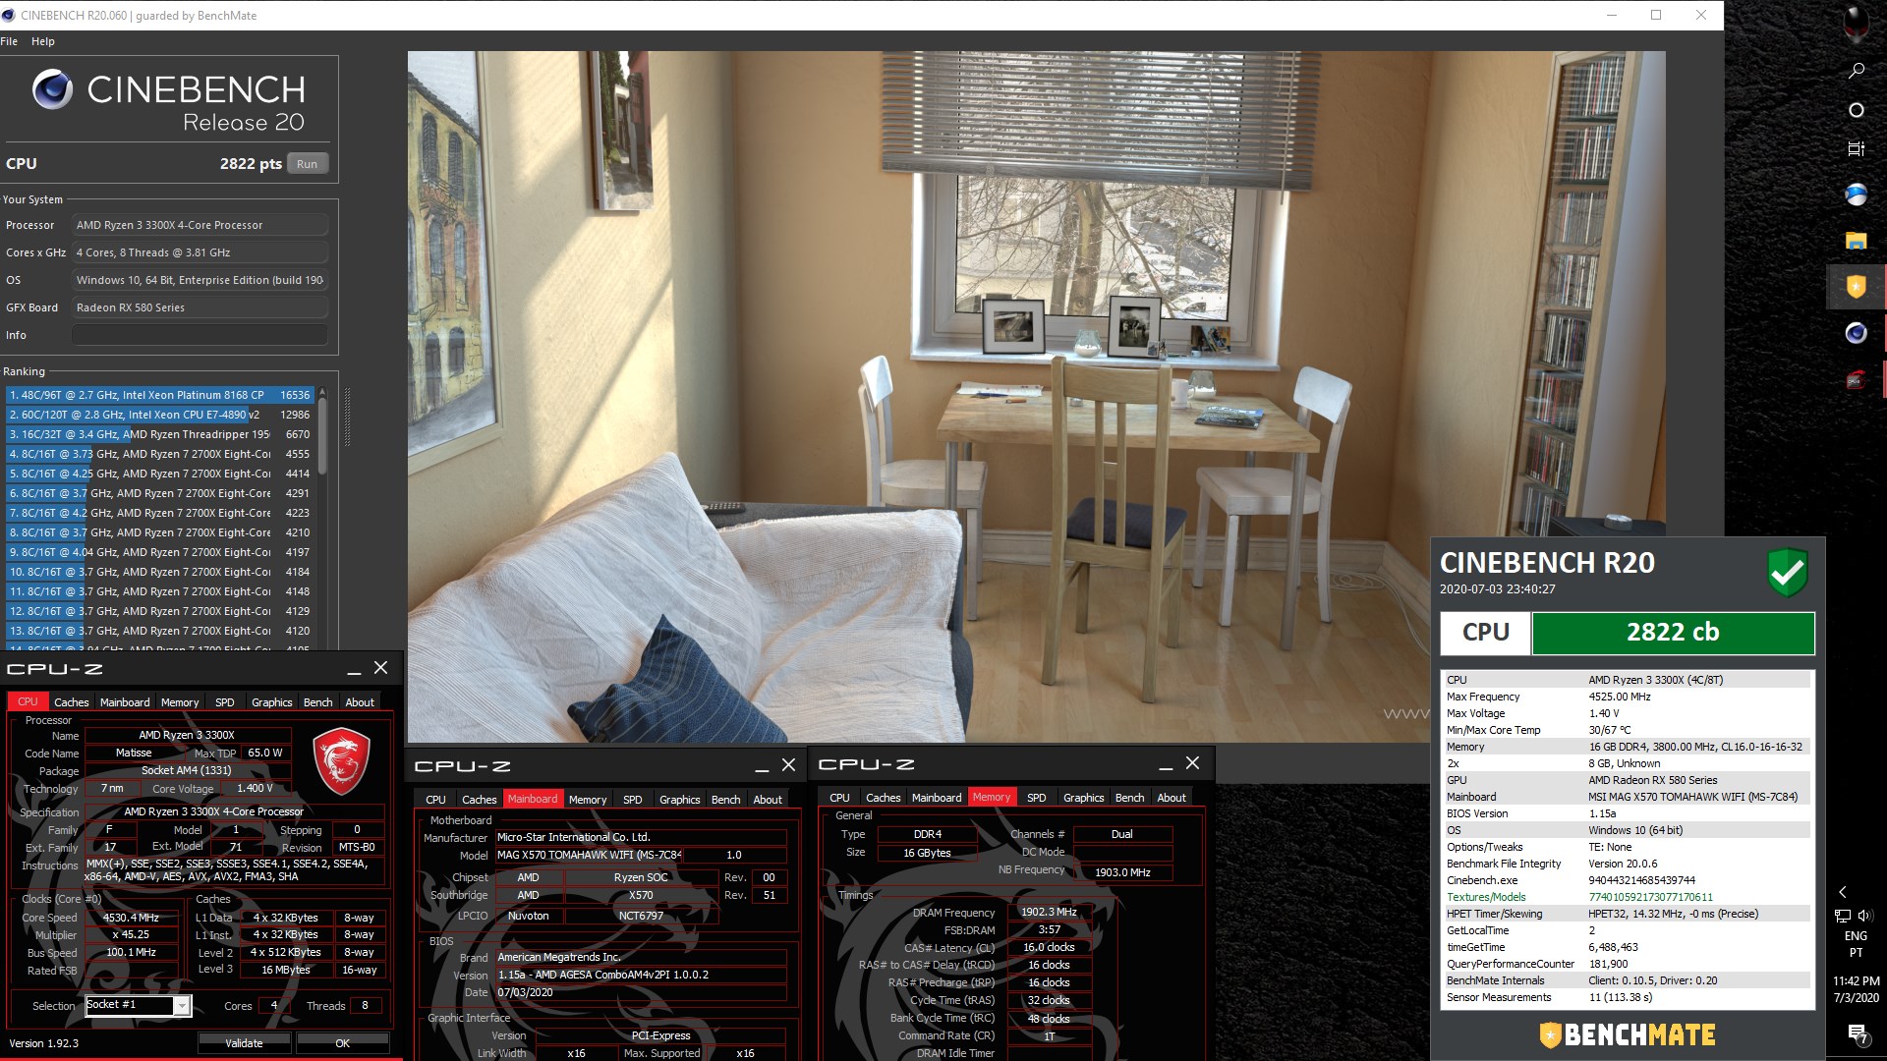1887x1061 pixels.
Task: Open About tab in CPU-Z Memory window
Action: (x=1172, y=798)
